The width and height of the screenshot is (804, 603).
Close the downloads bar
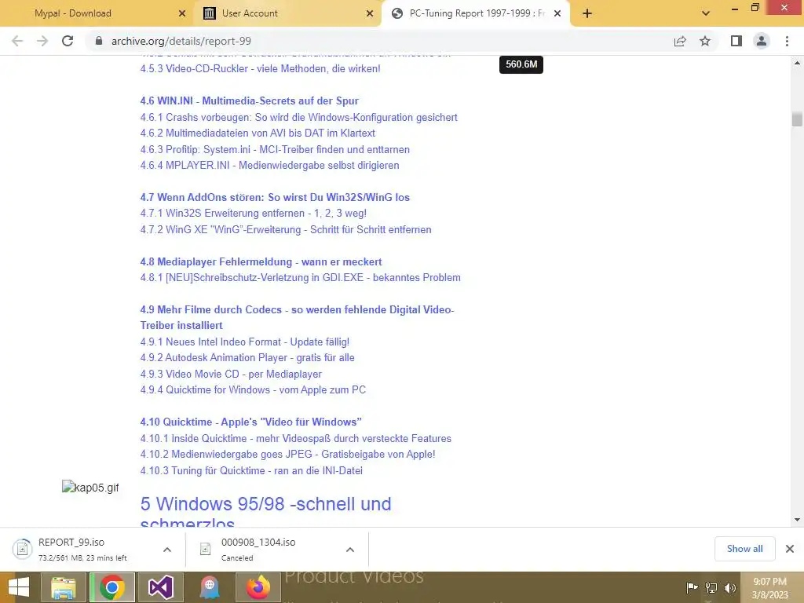coord(790,549)
